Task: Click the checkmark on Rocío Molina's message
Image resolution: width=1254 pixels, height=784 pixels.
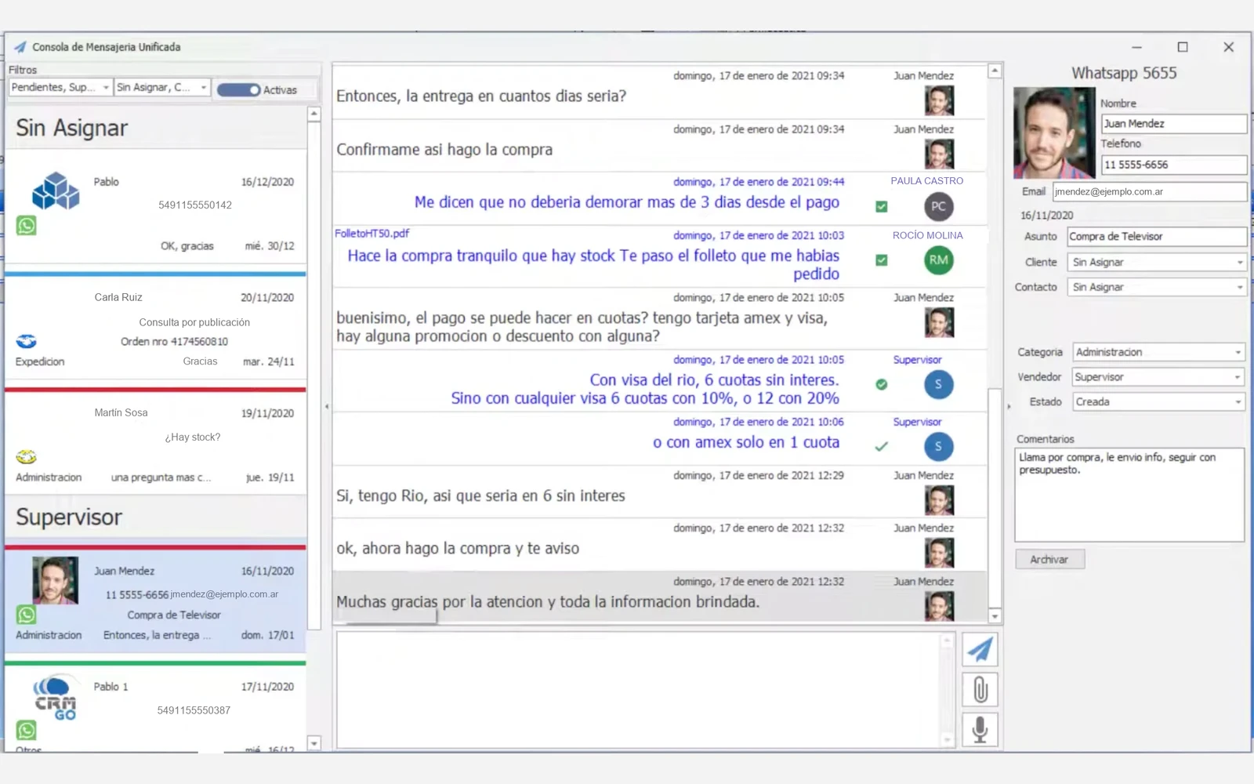Action: [x=882, y=260]
